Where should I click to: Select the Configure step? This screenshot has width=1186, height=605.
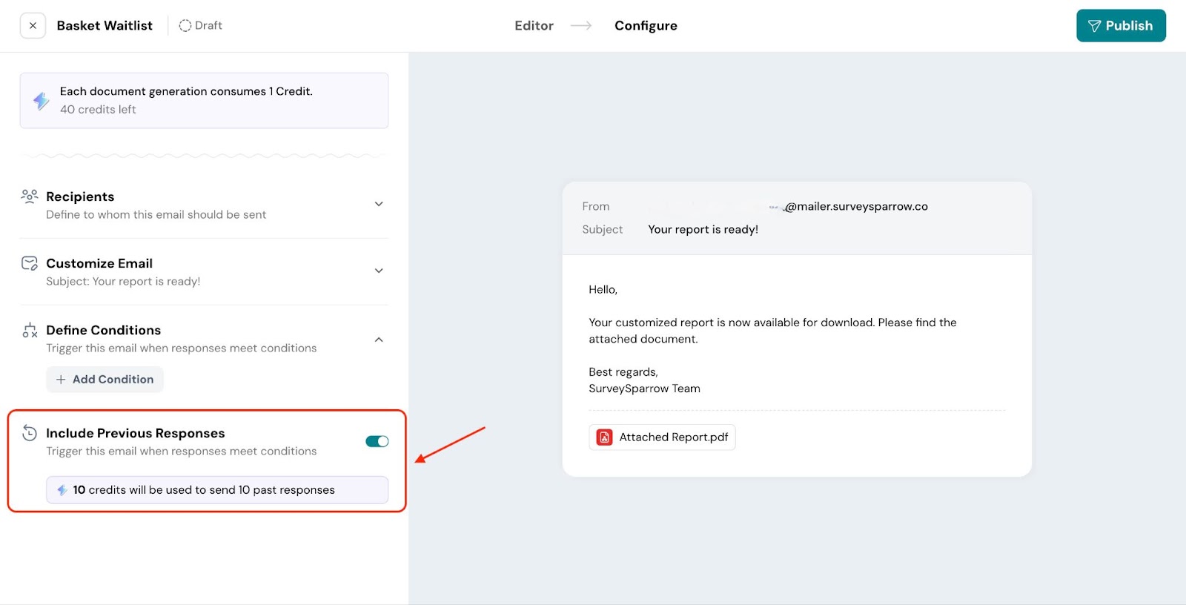(x=646, y=25)
